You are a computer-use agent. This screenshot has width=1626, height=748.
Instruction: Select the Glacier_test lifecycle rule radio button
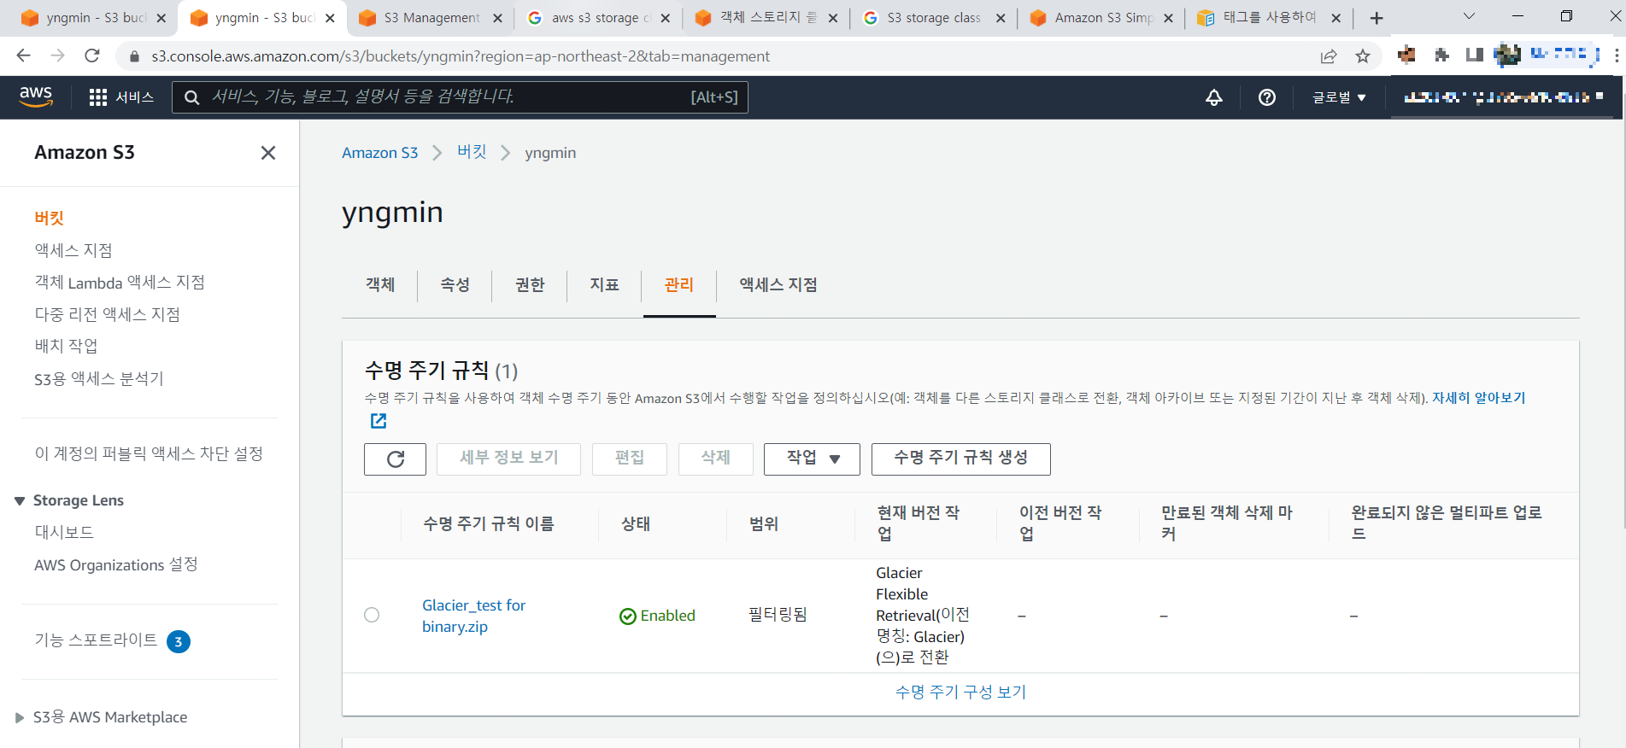coord(372,615)
